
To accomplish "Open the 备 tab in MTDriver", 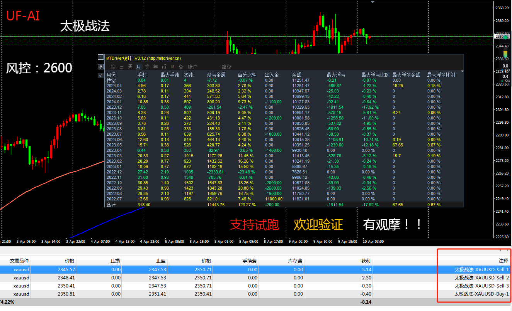I will pyautogui.click(x=181, y=67).
